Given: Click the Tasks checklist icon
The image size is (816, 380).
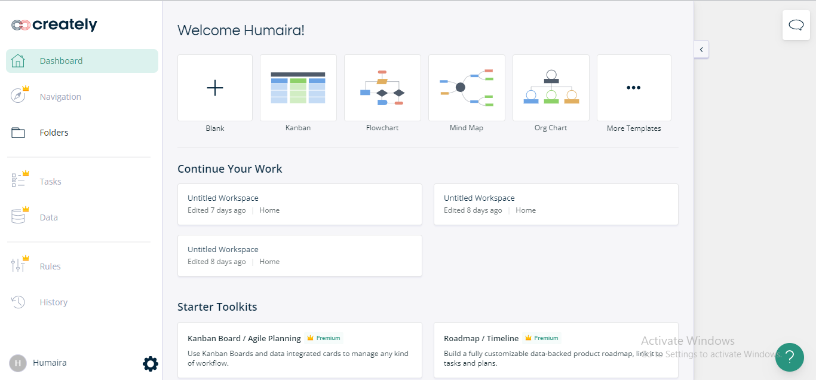Looking at the screenshot, I should point(19,181).
